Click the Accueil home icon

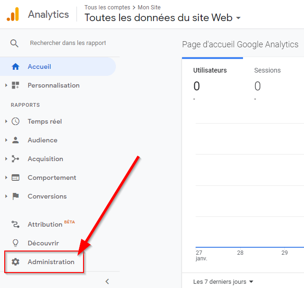[x=15, y=66]
